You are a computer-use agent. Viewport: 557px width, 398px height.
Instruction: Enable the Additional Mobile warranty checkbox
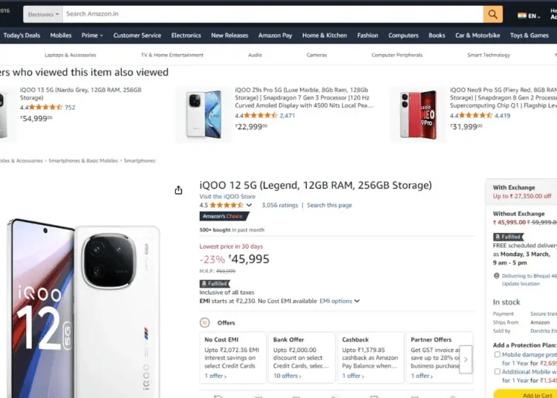click(497, 372)
